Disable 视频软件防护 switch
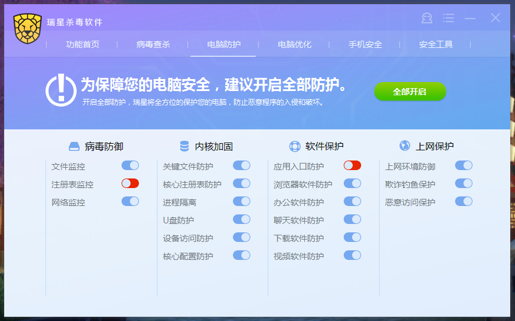The width and height of the screenshot is (515, 321). pyautogui.click(x=353, y=255)
